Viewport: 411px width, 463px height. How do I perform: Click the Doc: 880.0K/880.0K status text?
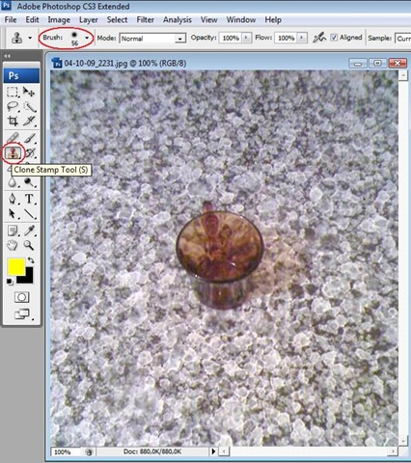pos(152,451)
